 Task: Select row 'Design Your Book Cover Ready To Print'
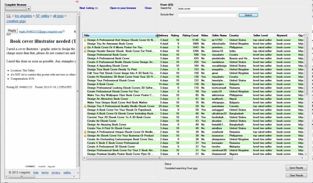pyautogui.click(x=193, y=70)
